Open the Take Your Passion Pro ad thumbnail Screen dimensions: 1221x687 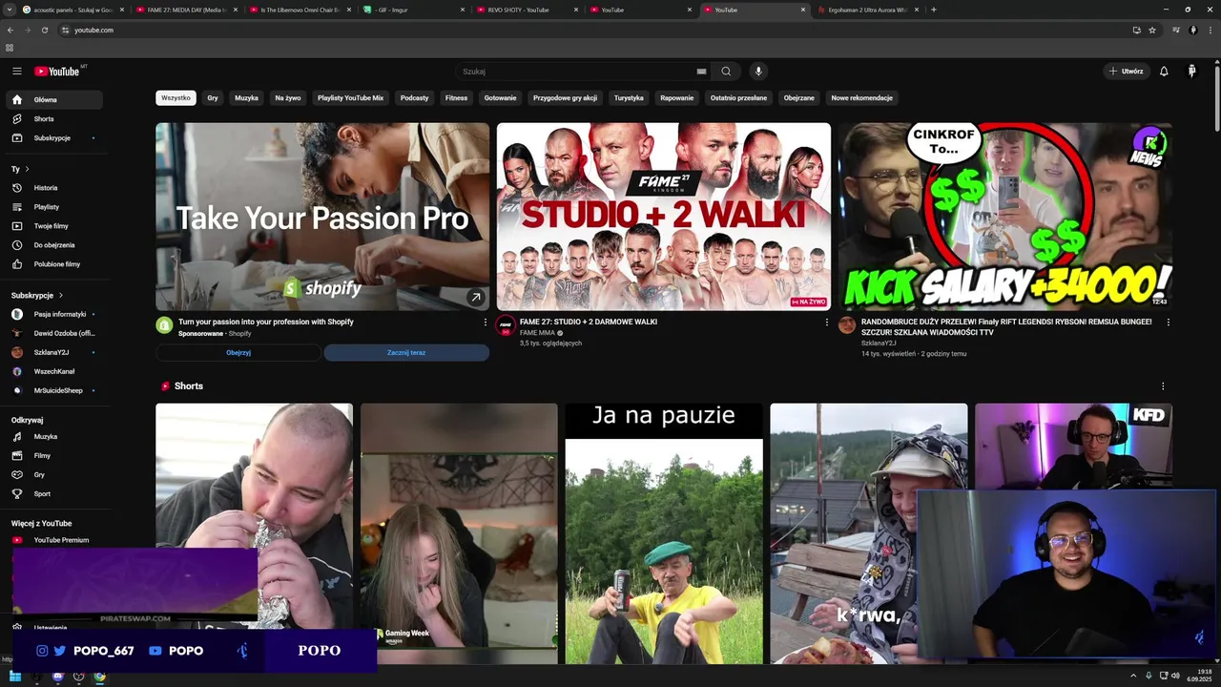pyautogui.click(x=322, y=217)
